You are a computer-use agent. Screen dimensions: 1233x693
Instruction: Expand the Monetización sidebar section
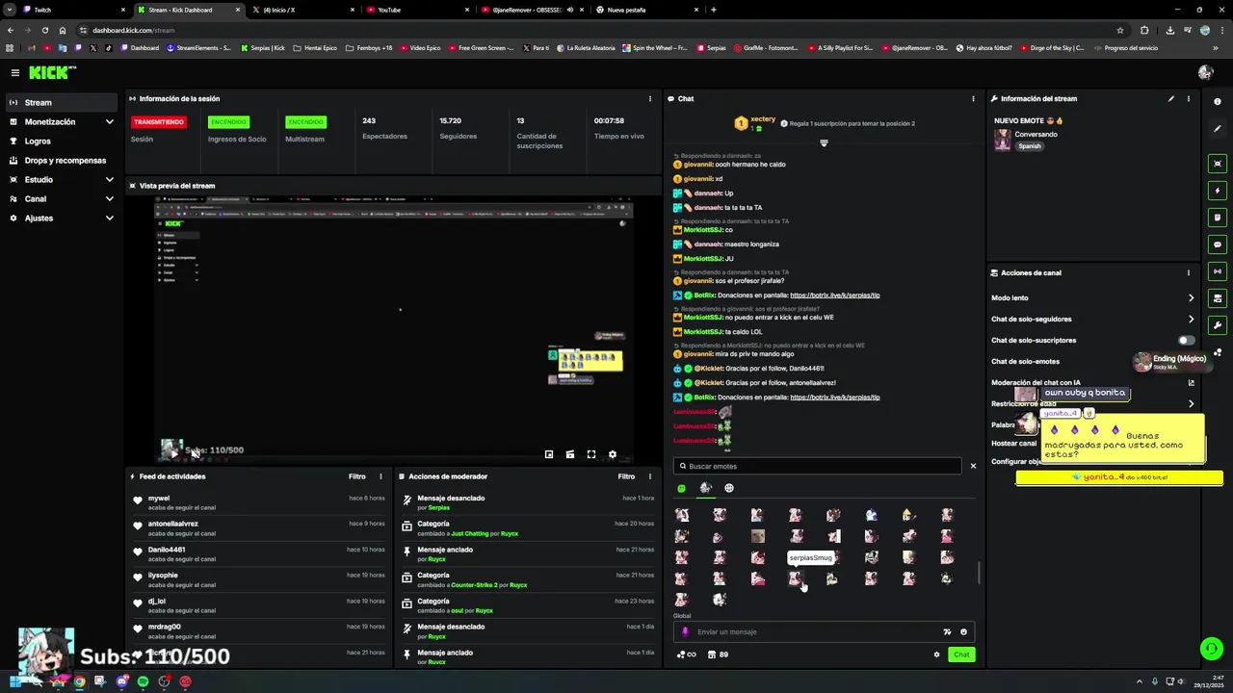coord(60,122)
